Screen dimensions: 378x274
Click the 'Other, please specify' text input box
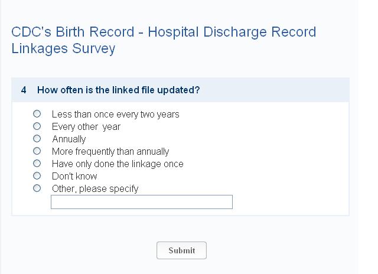point(142,202)
